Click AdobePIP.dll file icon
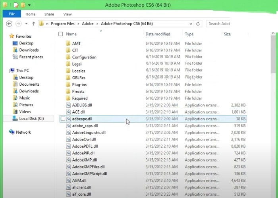The width and height of the screenshot is (278, 198). pos(68,153)
